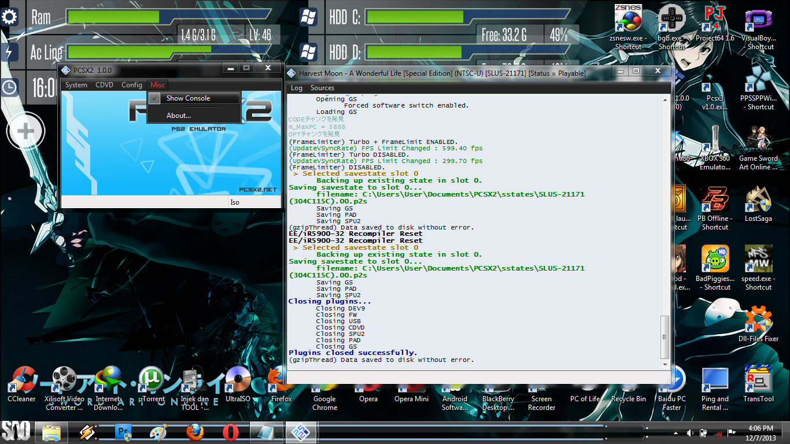Click the HDD D: usage bar

pyautogui.click(x=466, y=52)
